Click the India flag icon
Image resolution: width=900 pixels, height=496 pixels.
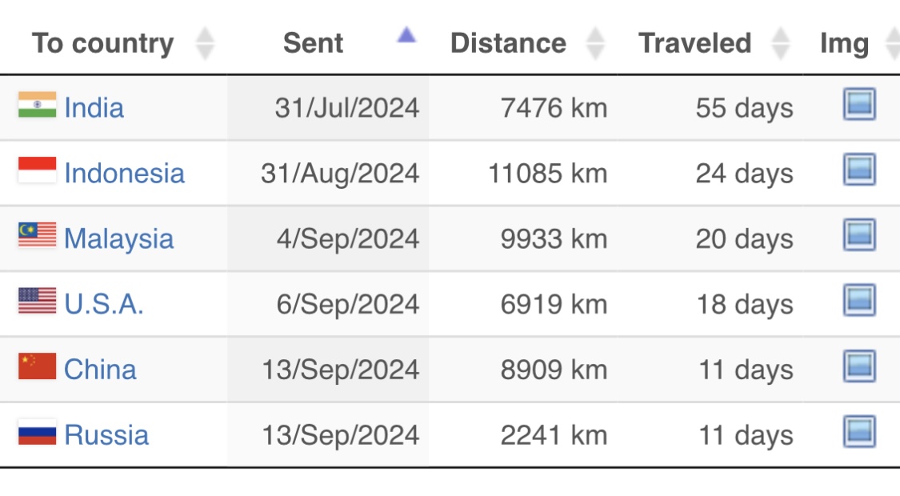coord(38,105)
